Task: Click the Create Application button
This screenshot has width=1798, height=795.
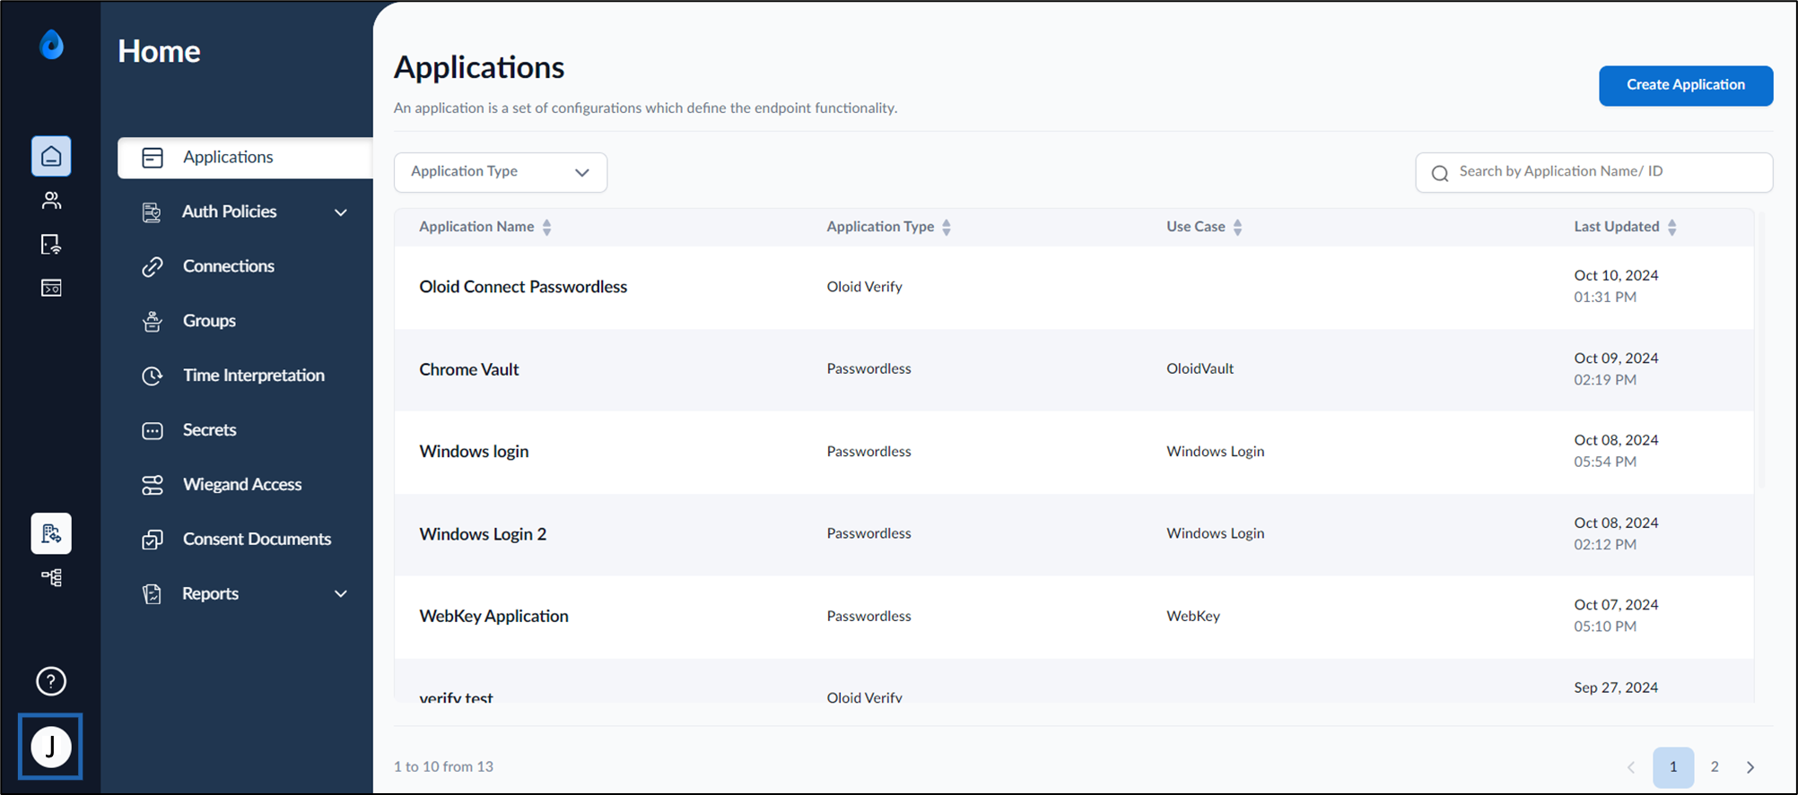Action: click(x=1686, y=85)
